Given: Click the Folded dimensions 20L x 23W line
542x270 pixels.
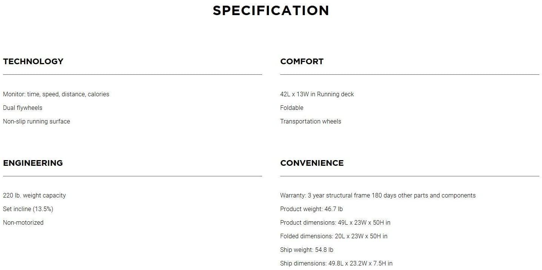Looking at the screenshot, I should [x=333, y=236].
